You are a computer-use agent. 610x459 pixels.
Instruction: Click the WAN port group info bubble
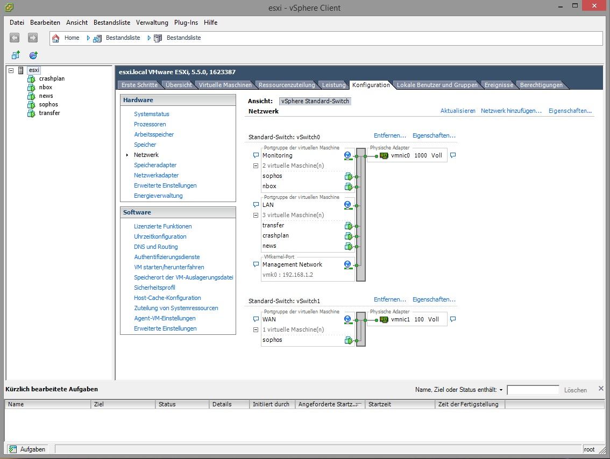pos(256,319)
